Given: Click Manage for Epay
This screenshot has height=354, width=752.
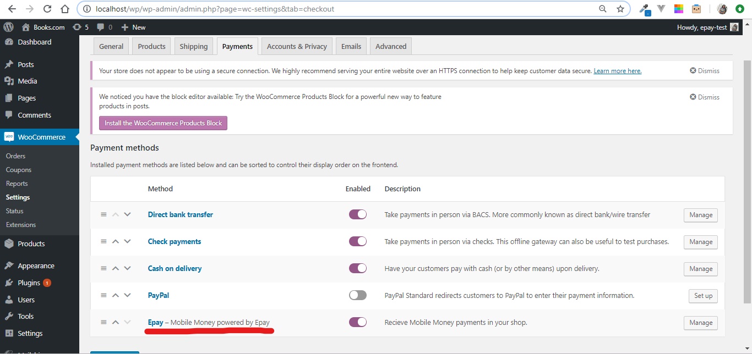Looking at the screenshot, I should [701, 323].
